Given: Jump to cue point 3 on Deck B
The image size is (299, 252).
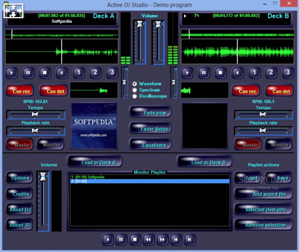Looking at the screenshot, I should pyautogui.click(x=288, y=73).
